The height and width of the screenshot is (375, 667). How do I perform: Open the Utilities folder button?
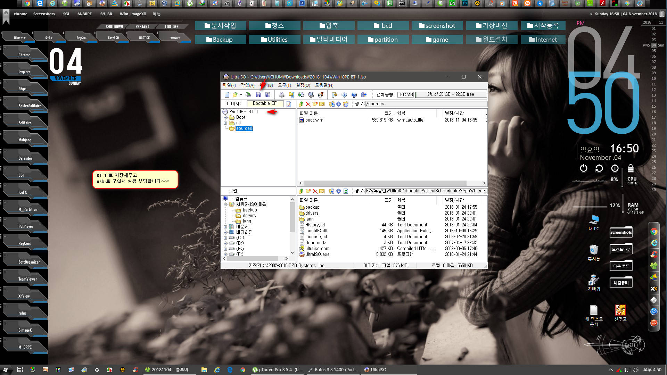(274, 40)
